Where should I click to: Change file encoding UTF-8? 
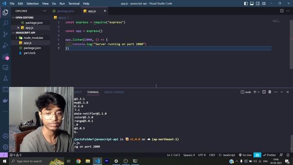click(202, 155)
